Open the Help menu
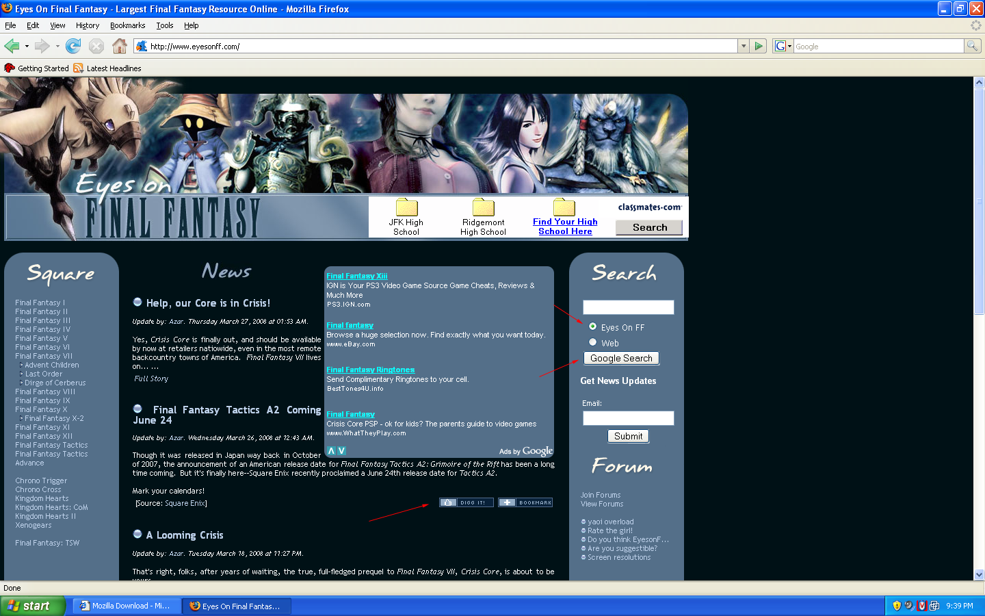This screenshot has height=616, width=985. 192,25
